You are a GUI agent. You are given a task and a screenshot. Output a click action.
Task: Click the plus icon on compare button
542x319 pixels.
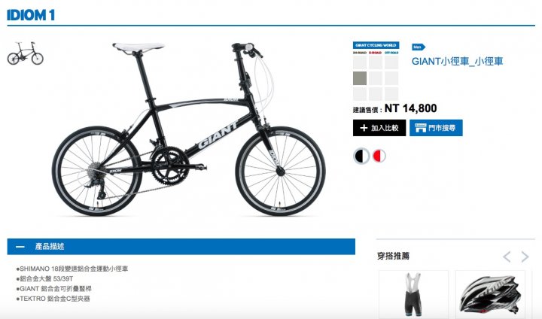coord(364,128)
